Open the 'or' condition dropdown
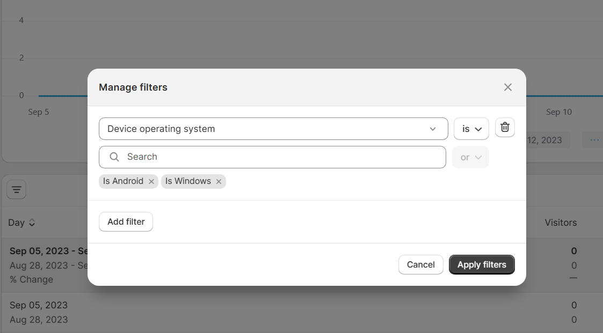Screen dimensions: 603x333 coord(471,157)
